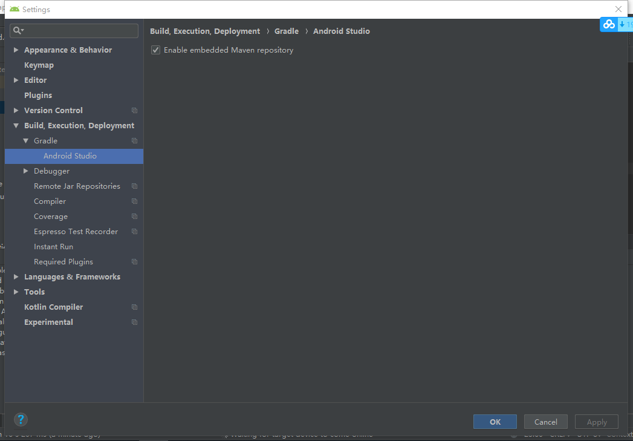This screenshot has width=633, height=441.
Task: Select Required Plugins item
Action: pyautogui.click(x=63, y=262)
